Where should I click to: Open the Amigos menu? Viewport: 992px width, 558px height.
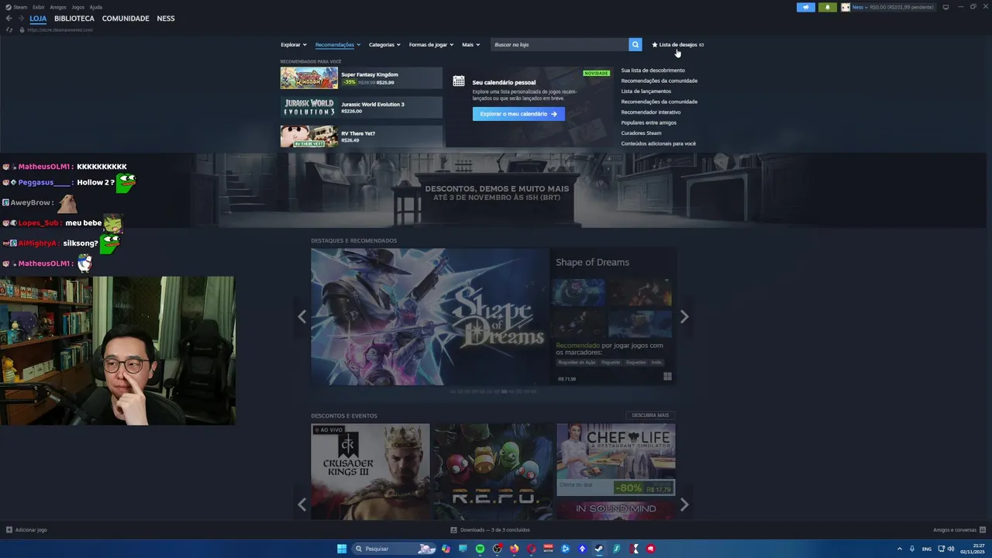[x=58, y=7]
